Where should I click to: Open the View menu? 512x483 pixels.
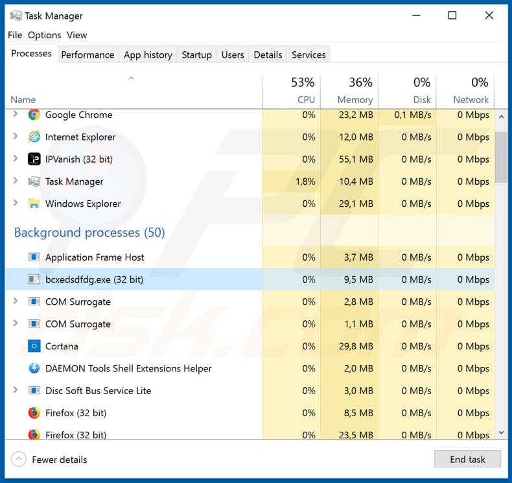pyautogui.click(x=77, y=35)
